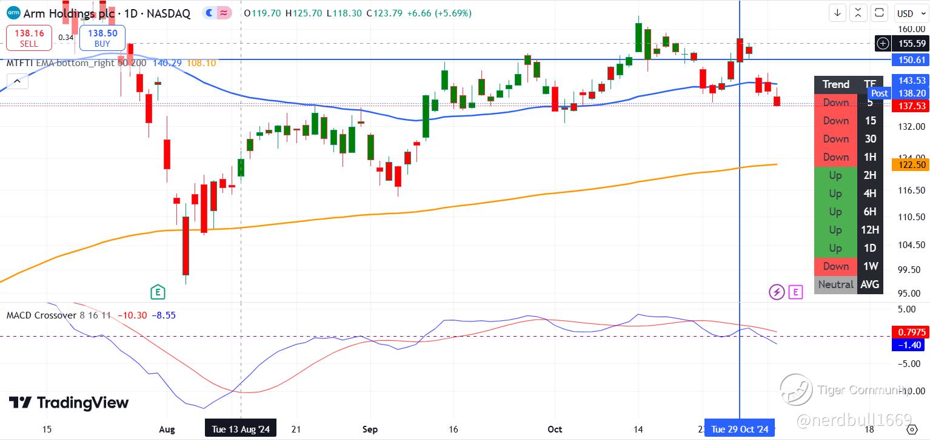The image size is (930, 441).
Task: Click the red 0.7975 MACD value label
Action: [x=911, y=332]
